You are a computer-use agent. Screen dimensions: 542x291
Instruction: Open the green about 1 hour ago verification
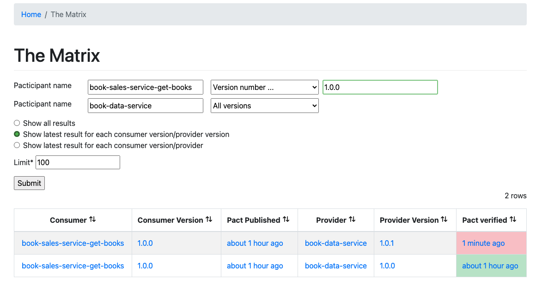[x=490, y=266]
